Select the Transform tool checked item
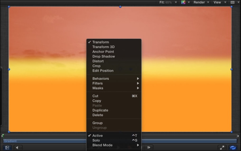 101,42
